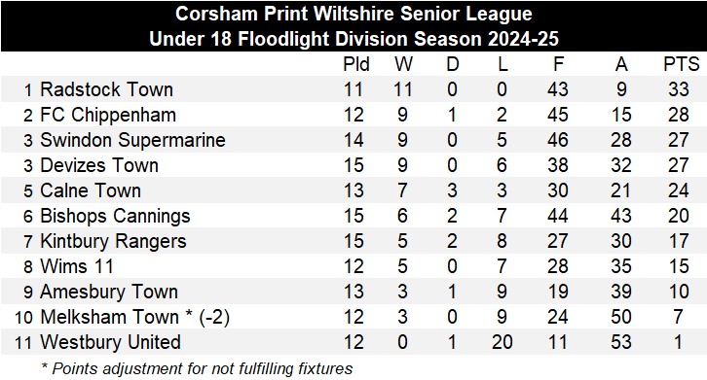
Task: Click Radstock Town's 33 points value
Action: pyautogui.click(x=679, y=89)
